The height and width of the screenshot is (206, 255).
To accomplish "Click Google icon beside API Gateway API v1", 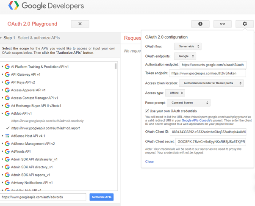I will coord(7,74).
